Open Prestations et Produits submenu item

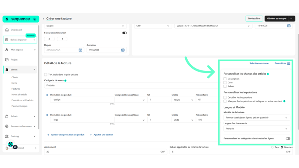(x=22, y=100)
